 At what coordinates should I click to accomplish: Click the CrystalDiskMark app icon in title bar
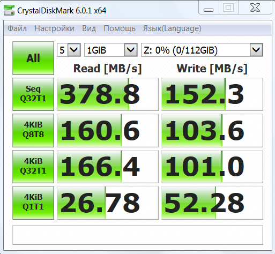coord(9,10)
